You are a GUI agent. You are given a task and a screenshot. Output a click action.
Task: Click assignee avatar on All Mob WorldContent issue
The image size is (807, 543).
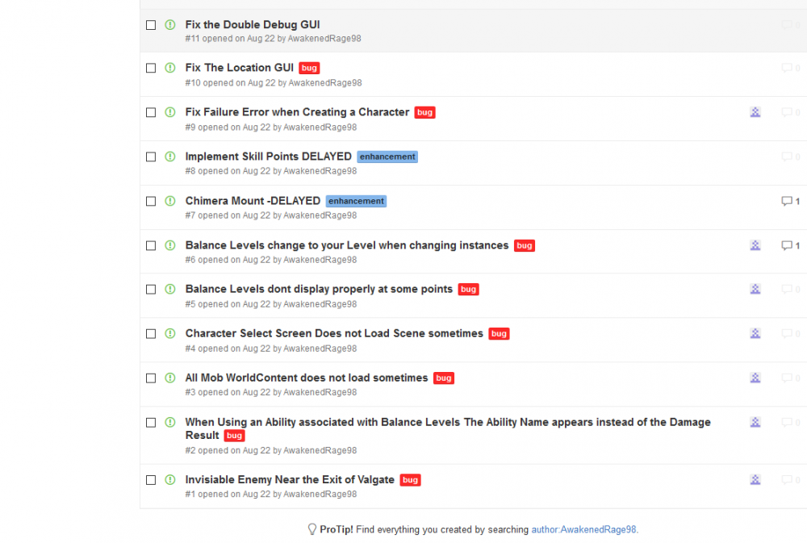(x=755, y=378)
